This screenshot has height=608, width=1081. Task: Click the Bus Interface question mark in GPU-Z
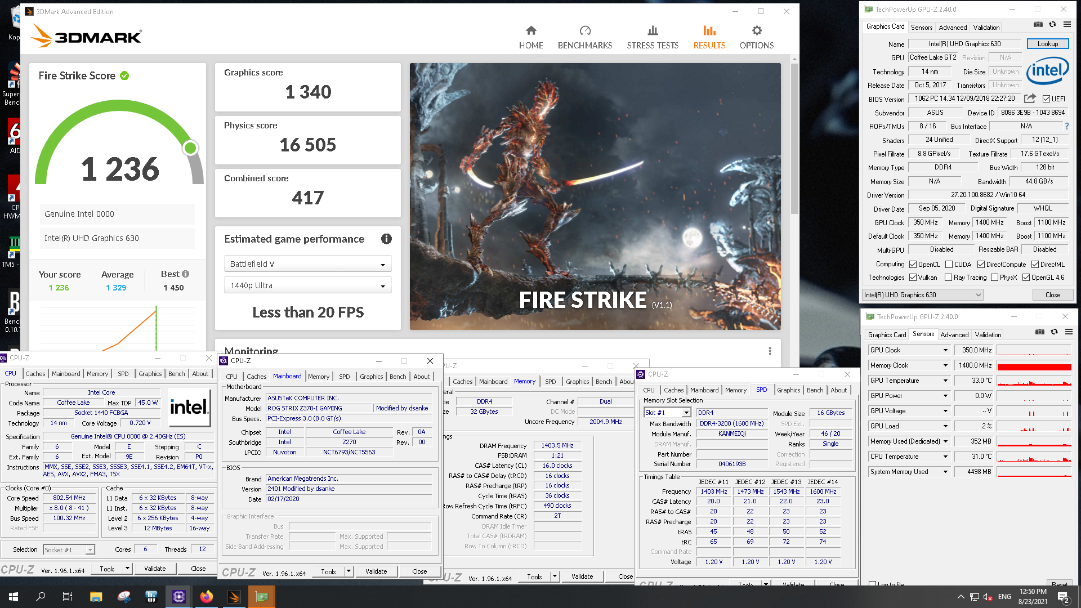(1066, 126)
